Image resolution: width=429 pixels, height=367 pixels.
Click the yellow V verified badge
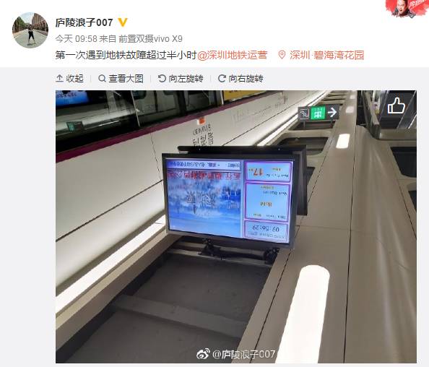click(x=123, y=22)
